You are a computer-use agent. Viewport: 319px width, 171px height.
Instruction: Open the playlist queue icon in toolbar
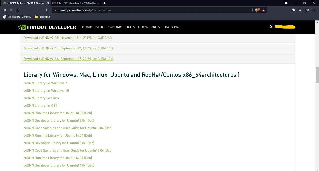300,10
